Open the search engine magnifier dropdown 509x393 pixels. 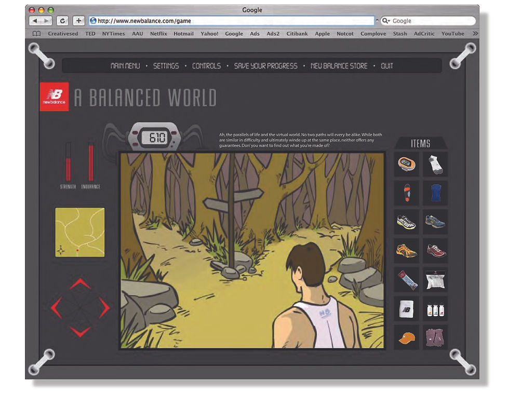(386, 21)
